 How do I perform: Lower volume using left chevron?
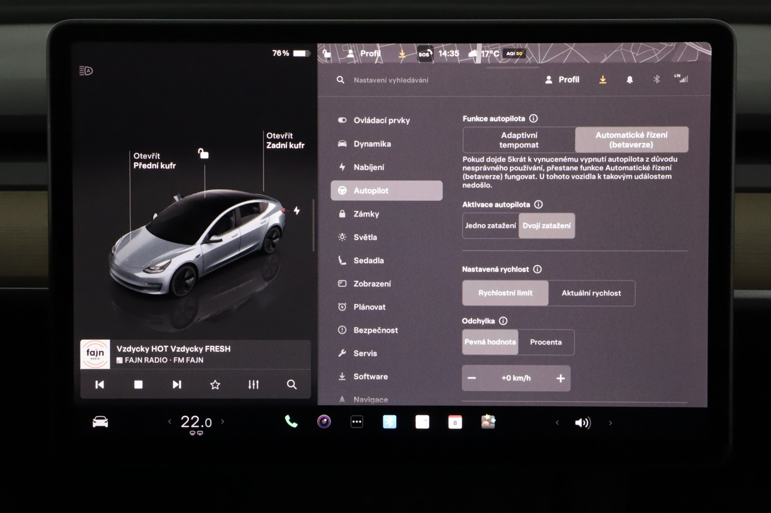[557, 423]
